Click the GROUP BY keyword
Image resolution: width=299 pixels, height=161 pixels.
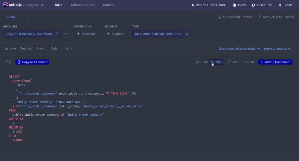[16, 119]
